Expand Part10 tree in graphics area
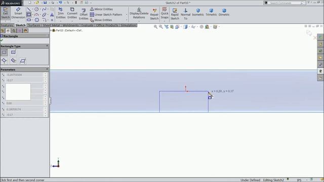The height and width of the screenshot is (182, 324). click(51, 30)
